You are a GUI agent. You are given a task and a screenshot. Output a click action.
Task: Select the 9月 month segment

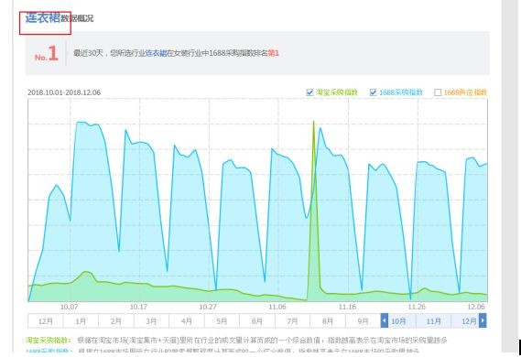363,321
